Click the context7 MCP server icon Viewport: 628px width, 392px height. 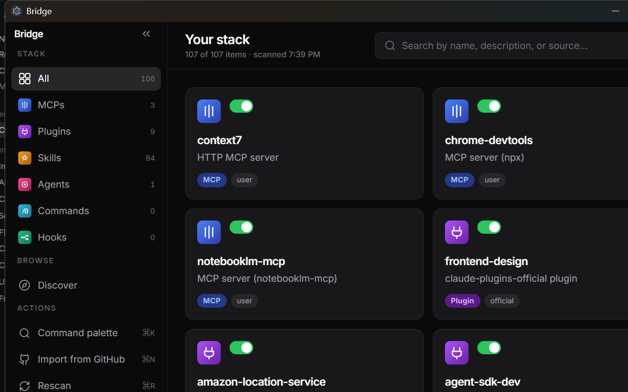point(209,111)
